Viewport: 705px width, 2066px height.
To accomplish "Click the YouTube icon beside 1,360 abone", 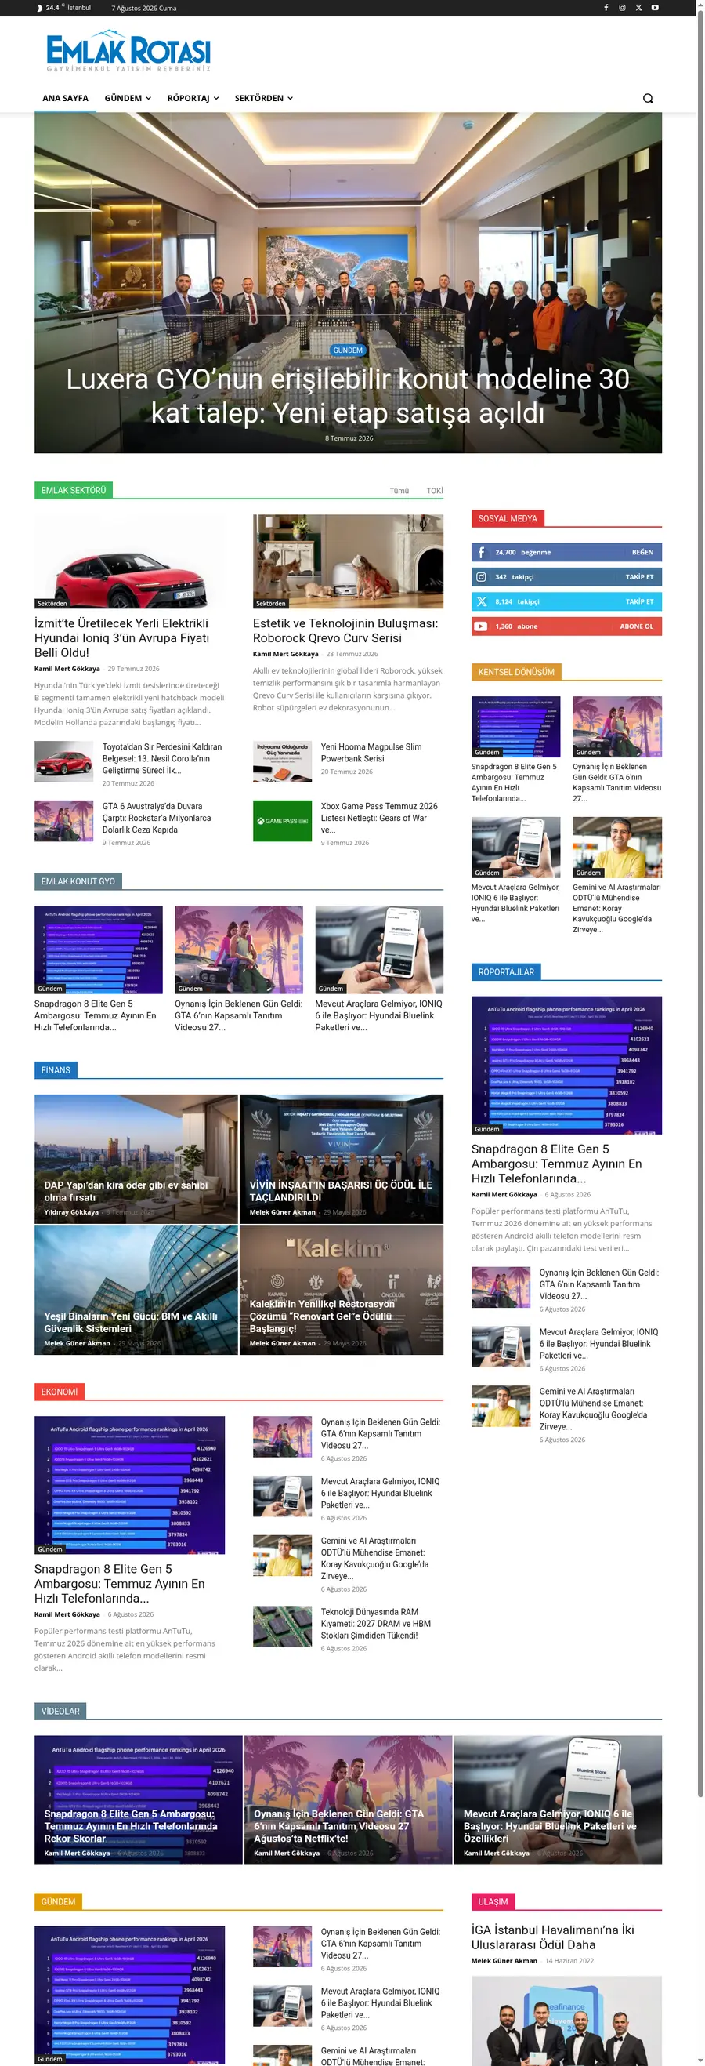I will 481,626.
